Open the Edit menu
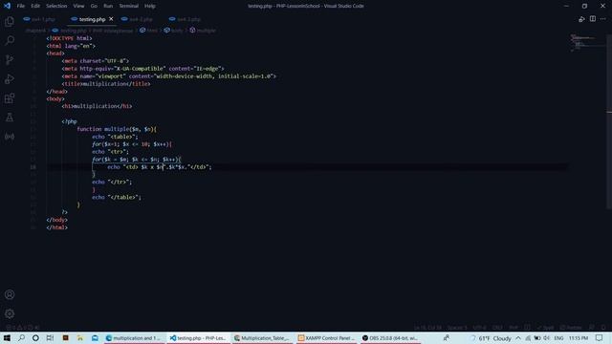This screenshot has height=344, width=612. point(35,6)
